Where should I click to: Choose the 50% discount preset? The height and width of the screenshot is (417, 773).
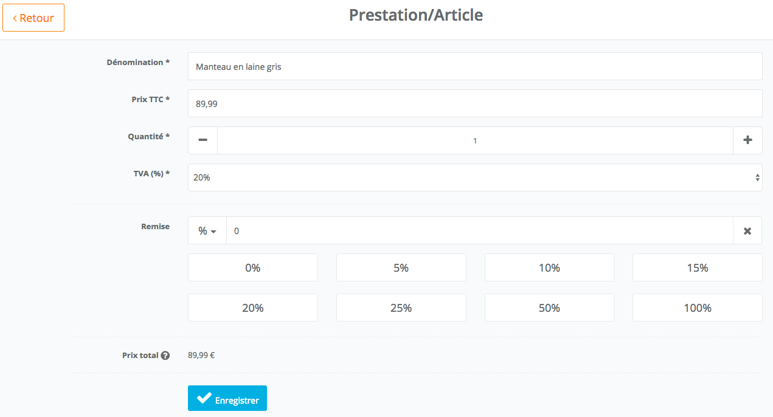549,308
